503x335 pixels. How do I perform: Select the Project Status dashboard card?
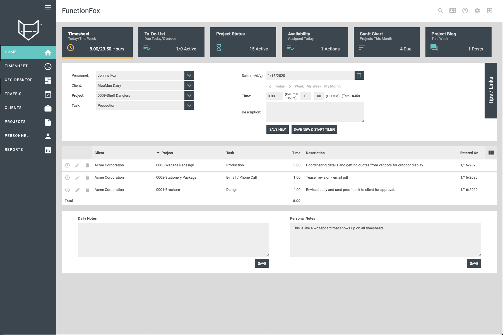pos(243,42)
